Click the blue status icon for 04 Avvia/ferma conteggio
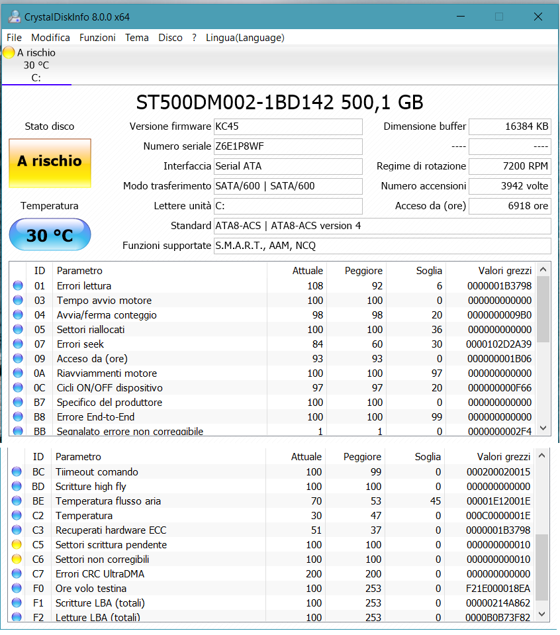 click(x=18, y=315)
